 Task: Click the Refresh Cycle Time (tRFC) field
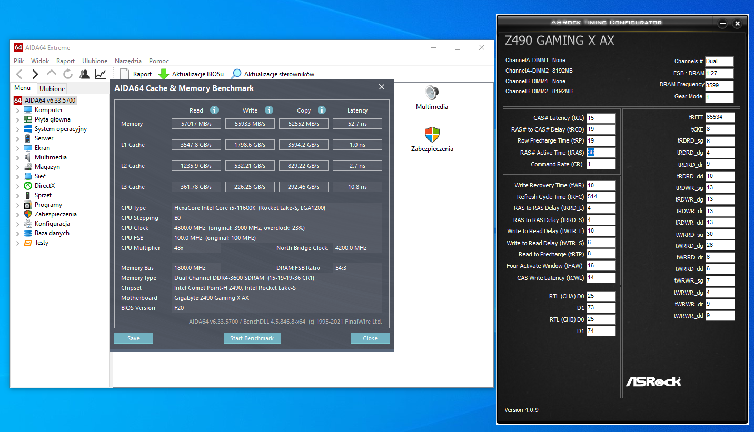[x=601, y=197]
